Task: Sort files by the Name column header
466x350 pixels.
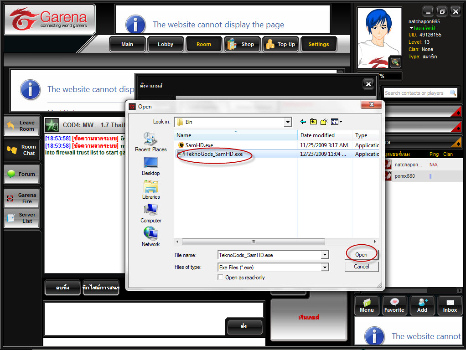Action: pos(235,135)
